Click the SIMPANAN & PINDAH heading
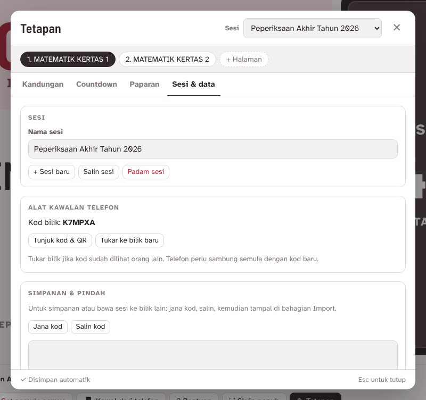 (67, 293)
